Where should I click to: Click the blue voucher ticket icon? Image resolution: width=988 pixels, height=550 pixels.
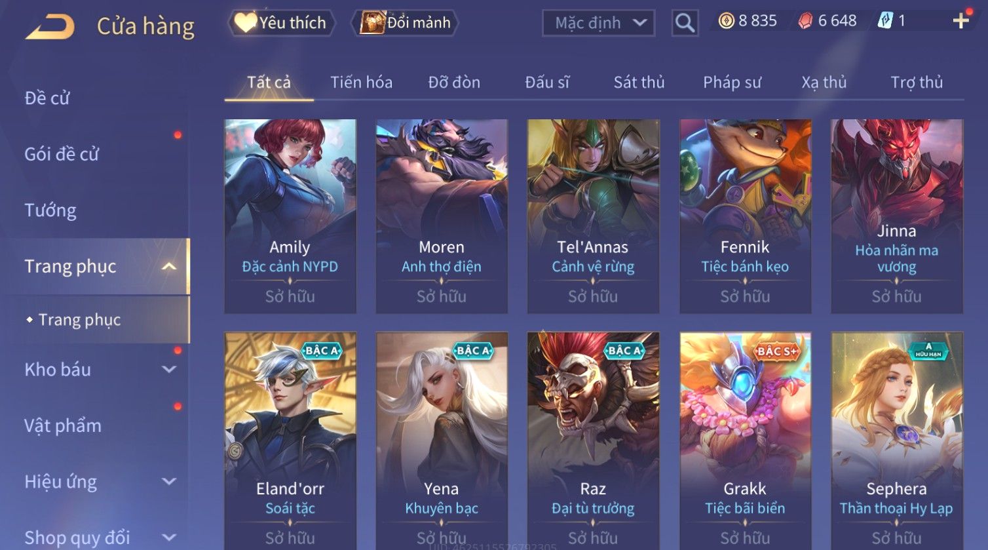point(885,21)
